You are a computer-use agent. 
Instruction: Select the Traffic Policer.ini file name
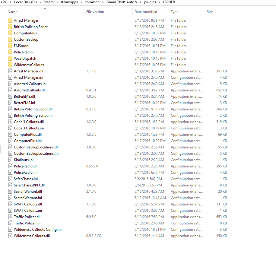tap(27, 223)
